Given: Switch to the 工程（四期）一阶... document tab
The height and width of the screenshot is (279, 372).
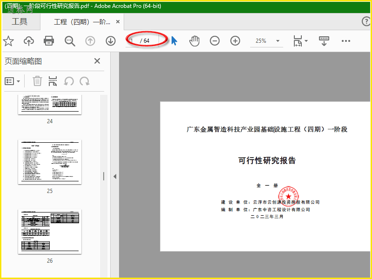Looking at the screenshot, I should [82, 22].
